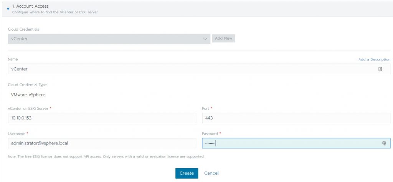The image size is (393, 182).
Task: Click inside the Password field
Action: 296,143
